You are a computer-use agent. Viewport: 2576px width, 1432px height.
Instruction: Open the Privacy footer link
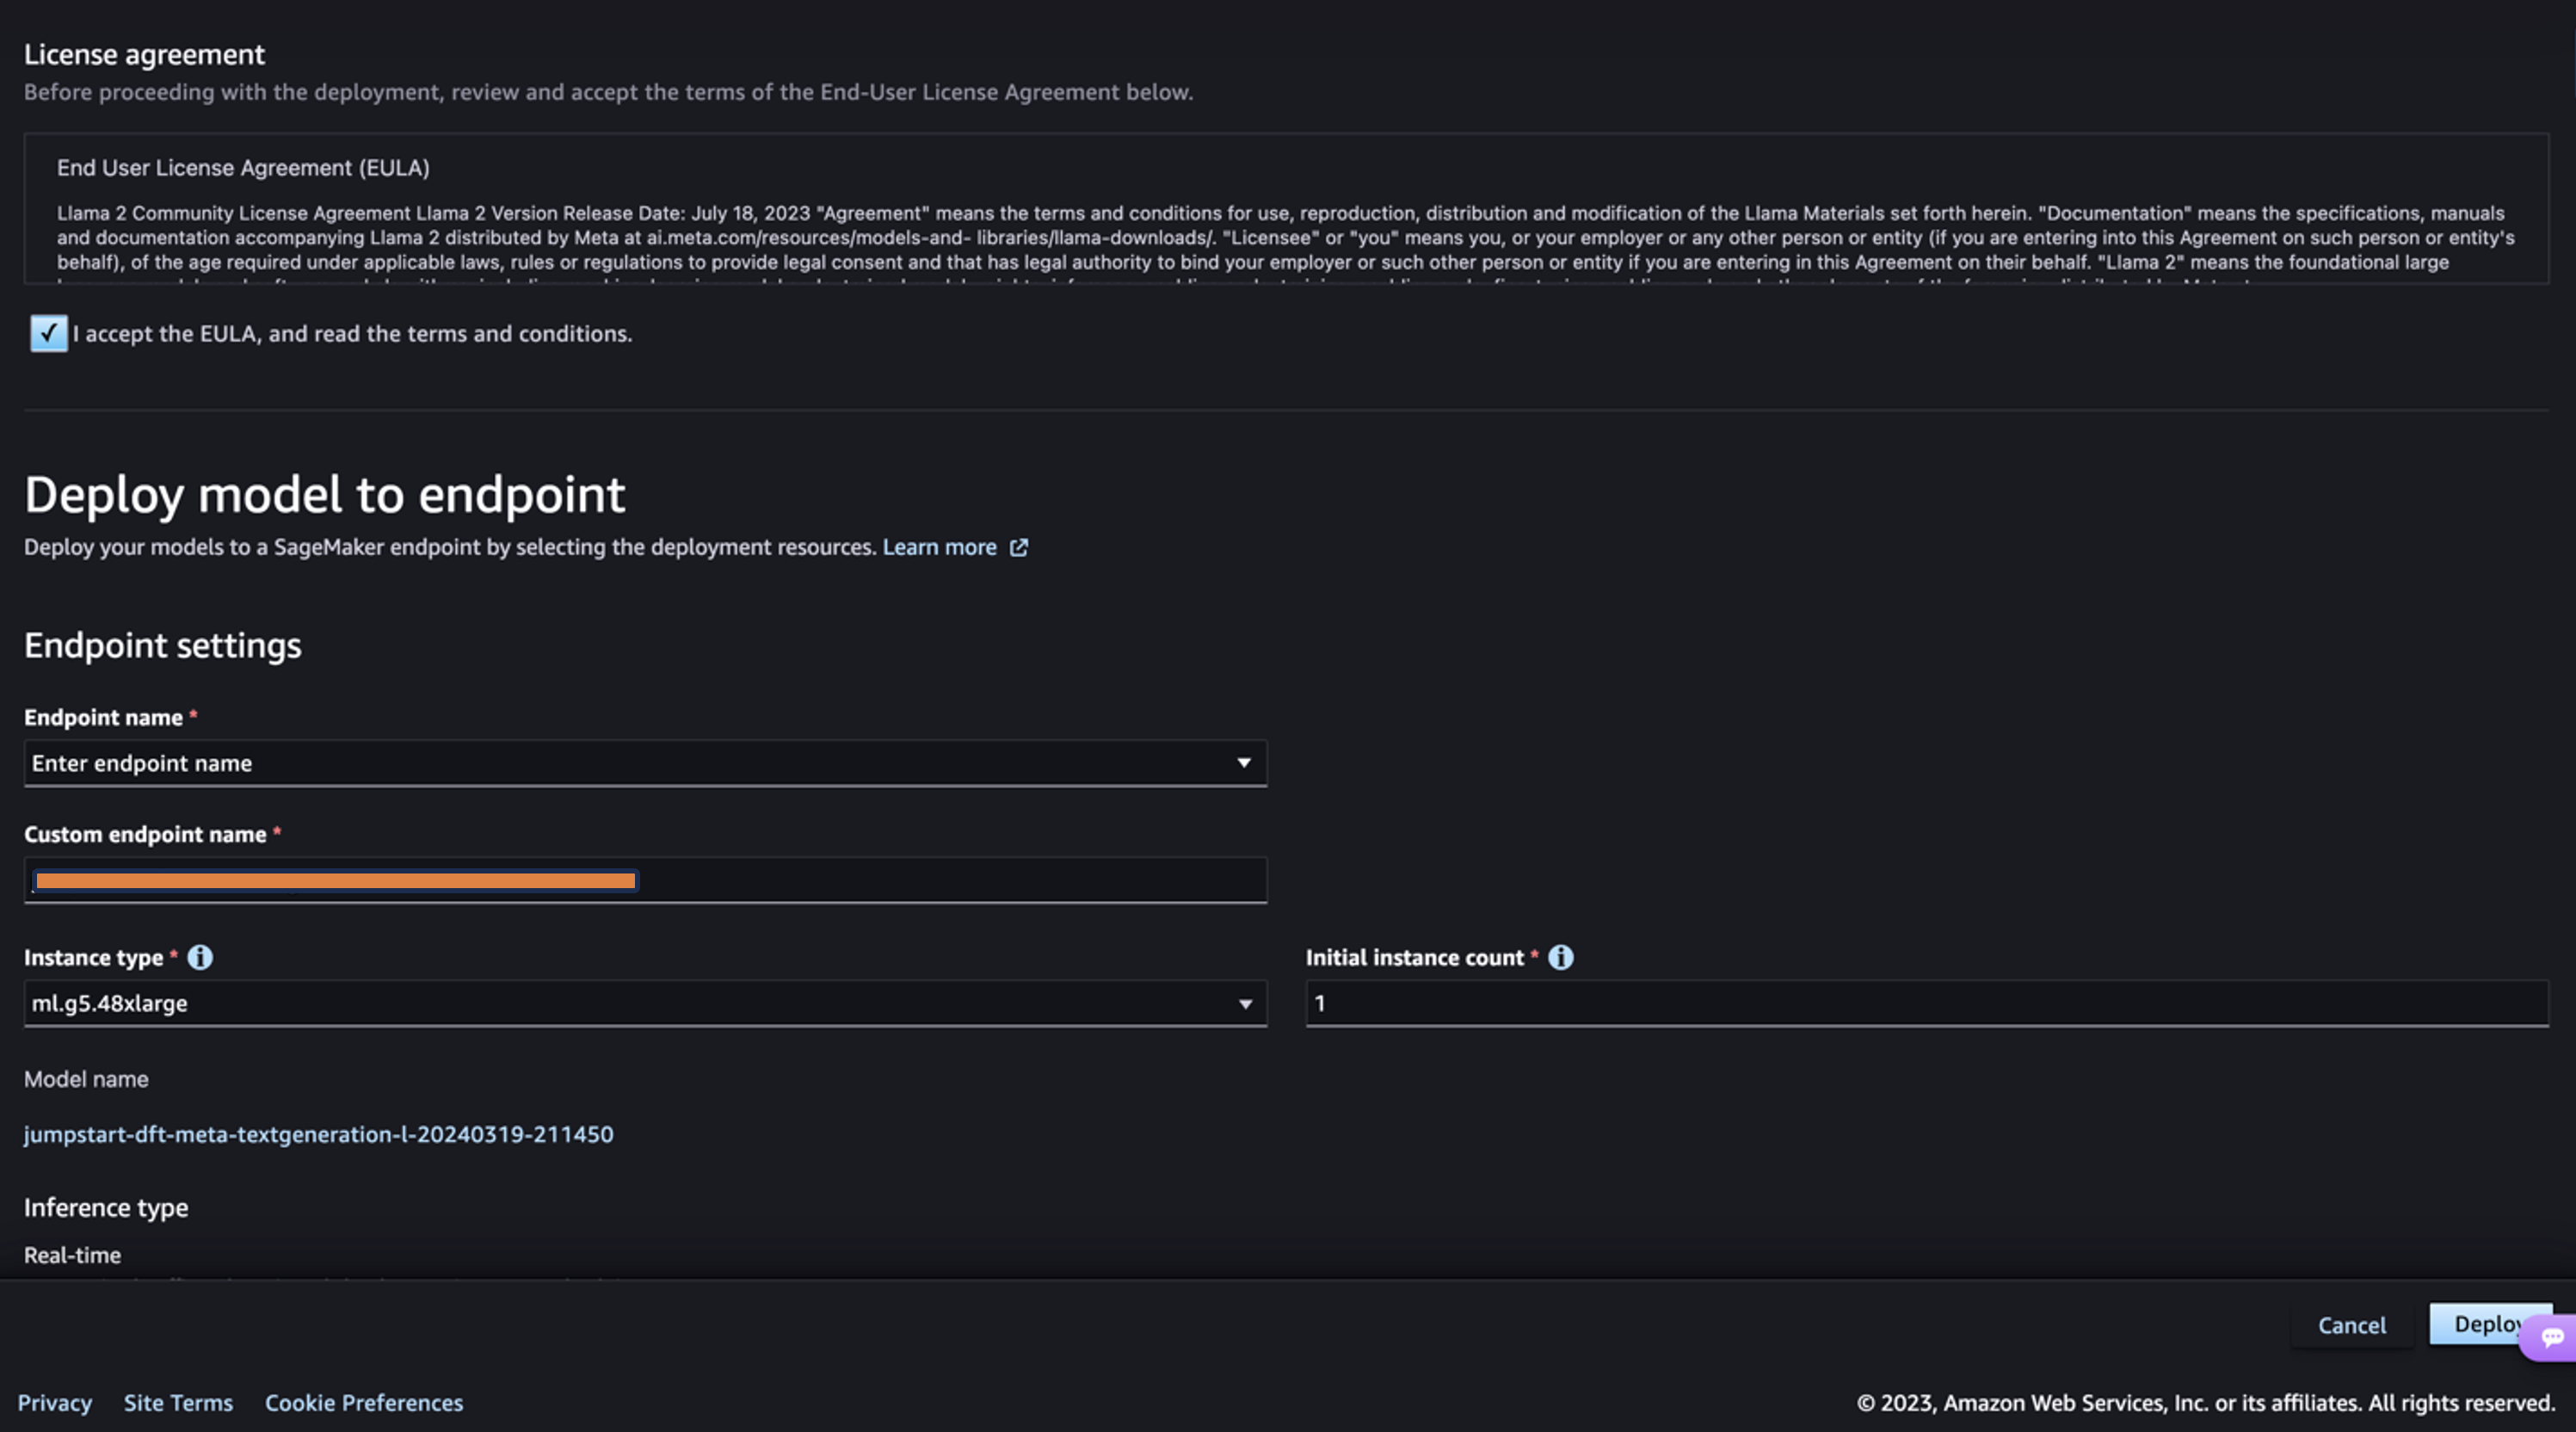pyautogui.click(x=54, y=1402)
